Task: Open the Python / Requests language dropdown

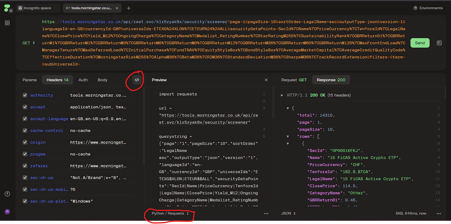Action: pos(170,213)
